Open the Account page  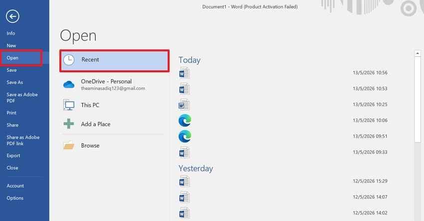(15, 186)
